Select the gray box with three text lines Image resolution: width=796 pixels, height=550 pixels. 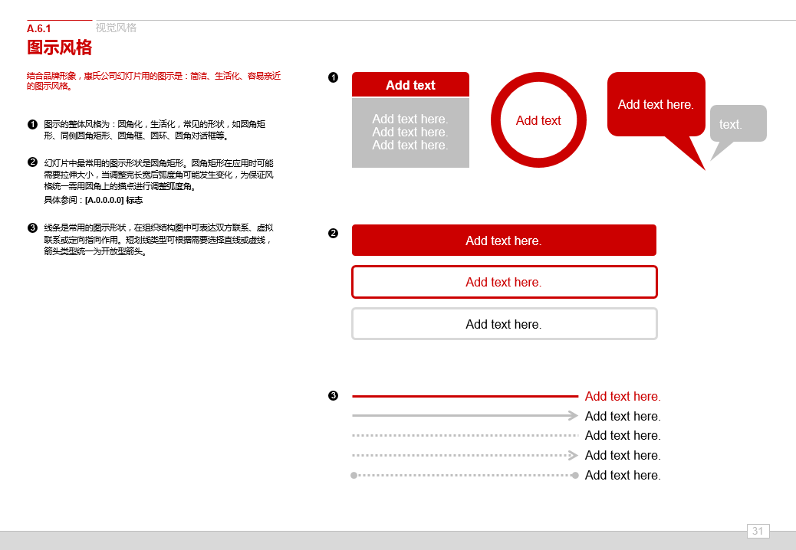click(x=410, y=133)
